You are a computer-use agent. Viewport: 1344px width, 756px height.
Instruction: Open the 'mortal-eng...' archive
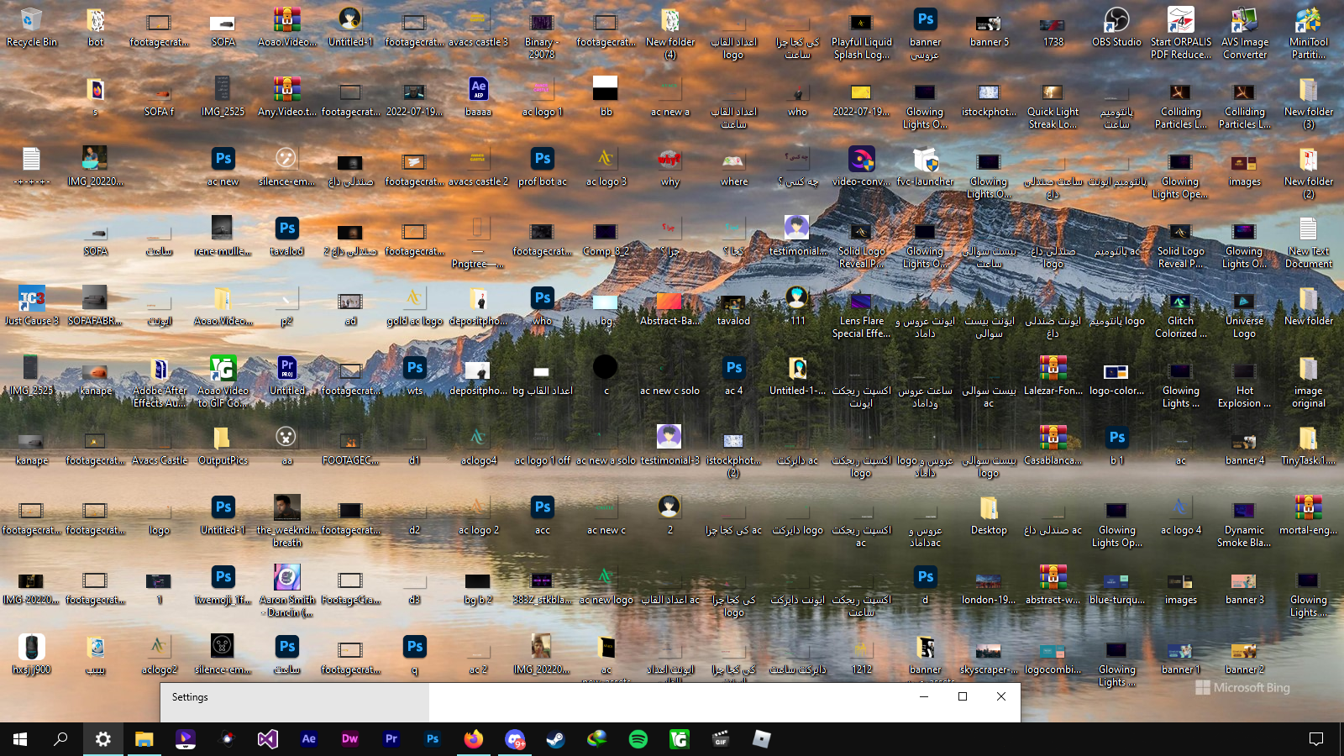tap(1309, 515)
